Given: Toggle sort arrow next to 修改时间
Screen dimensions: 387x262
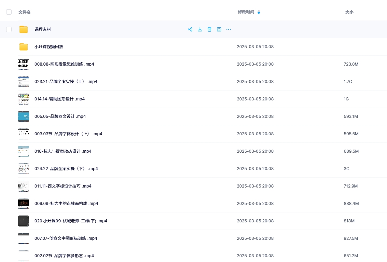Looking at the screenshot, I should click(x=259, y=12).
